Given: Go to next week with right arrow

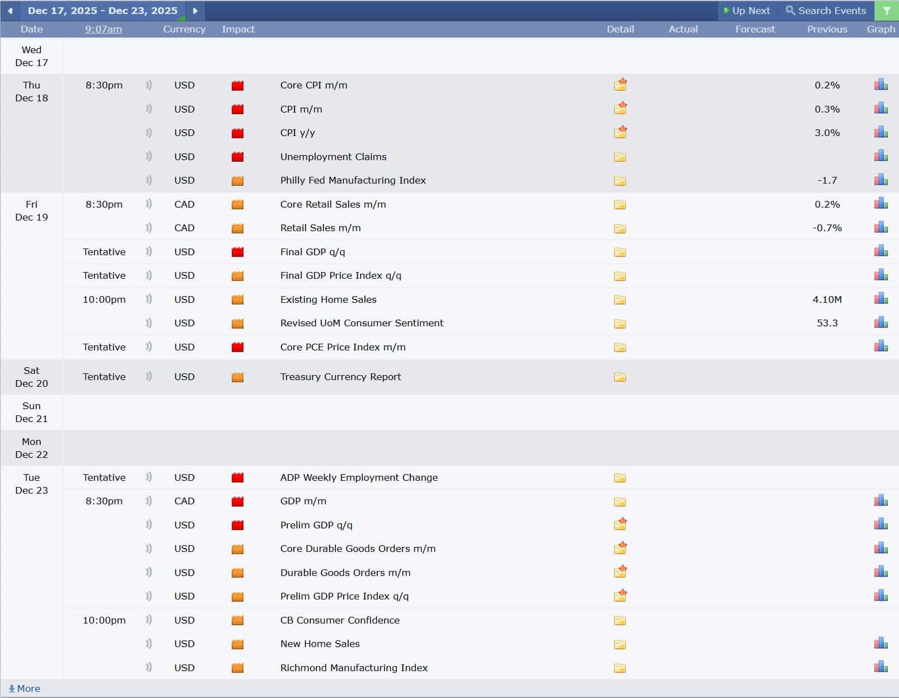Looking at the screenshot, I should (195, 11).
